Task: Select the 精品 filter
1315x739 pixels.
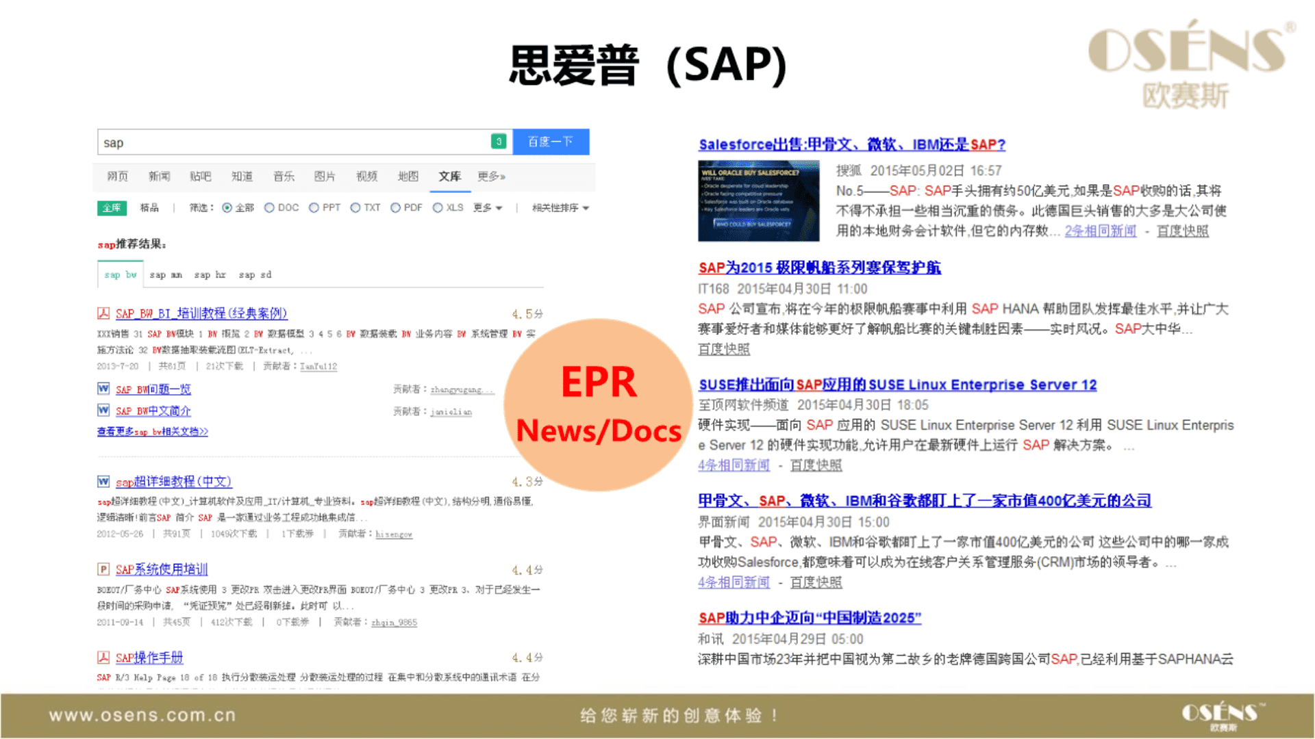Action: coord(149,208)
